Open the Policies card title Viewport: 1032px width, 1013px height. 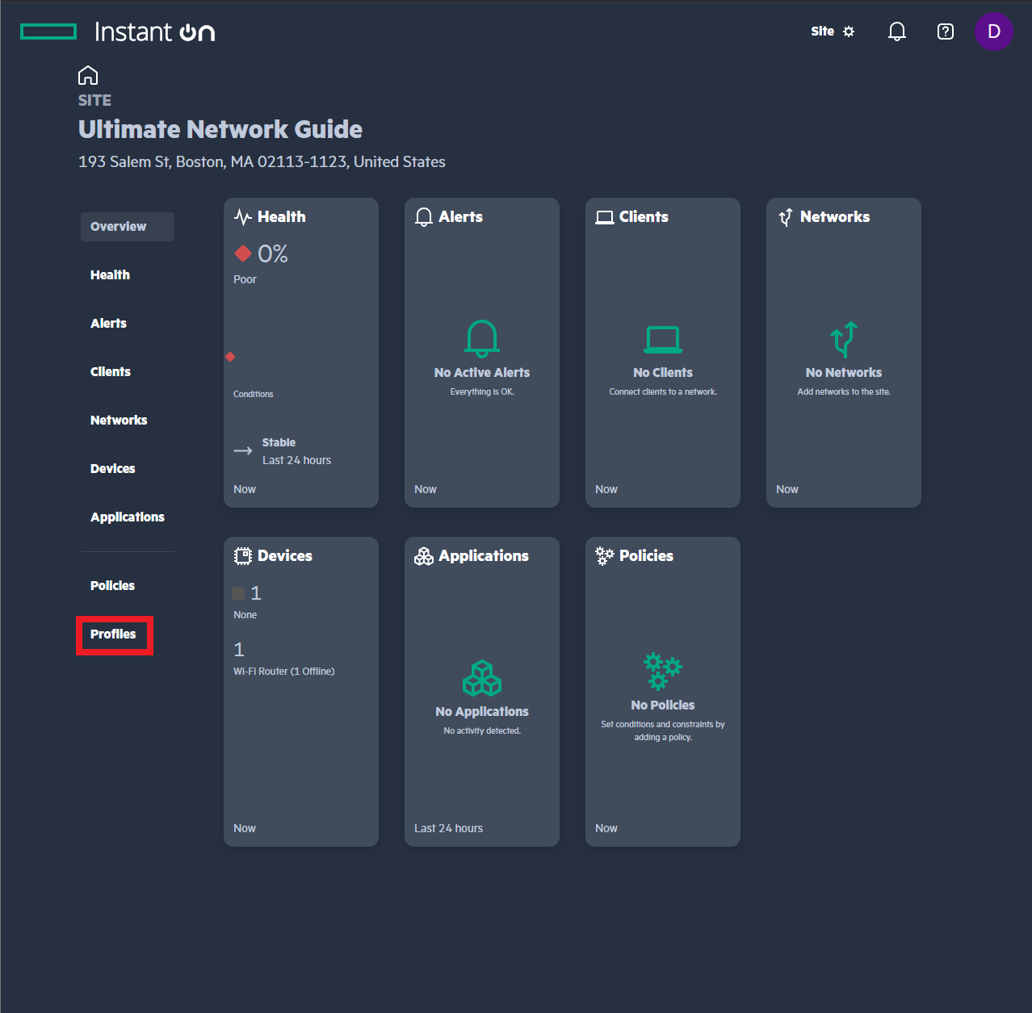click(x=646, y=556)
